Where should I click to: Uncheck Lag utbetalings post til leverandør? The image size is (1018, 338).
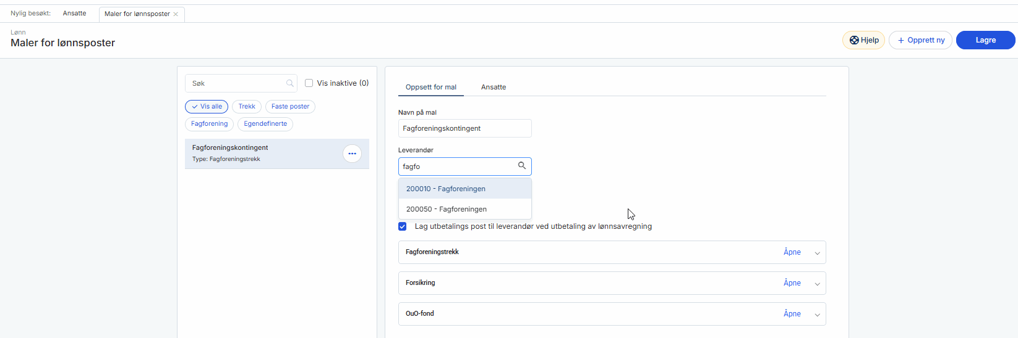coord(403,226)
